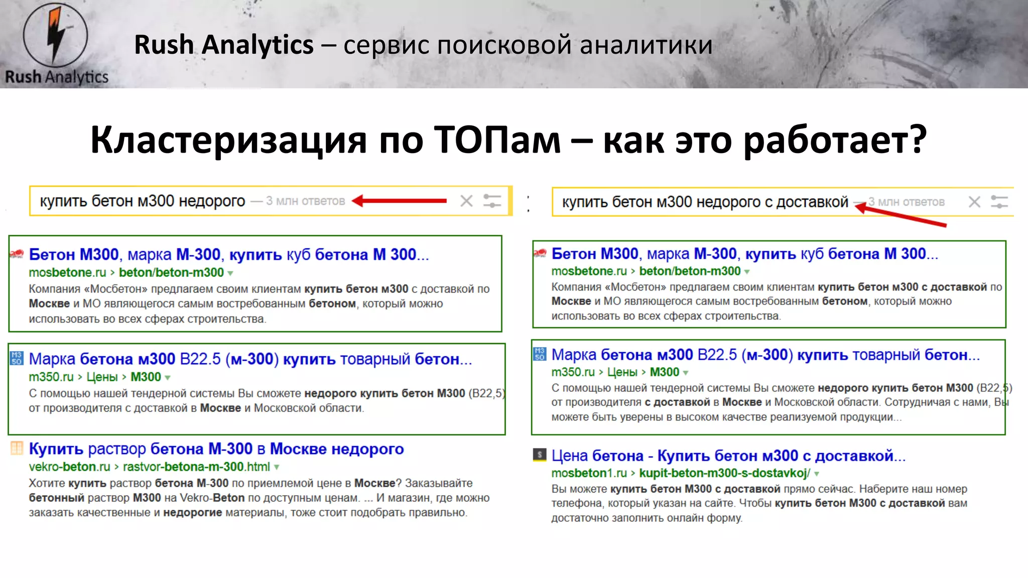Open 'Купить раствор бетона М-300 в Москве недорого'
The height and width of the screenshot is (578, 1028).
(x=216, y=449)
